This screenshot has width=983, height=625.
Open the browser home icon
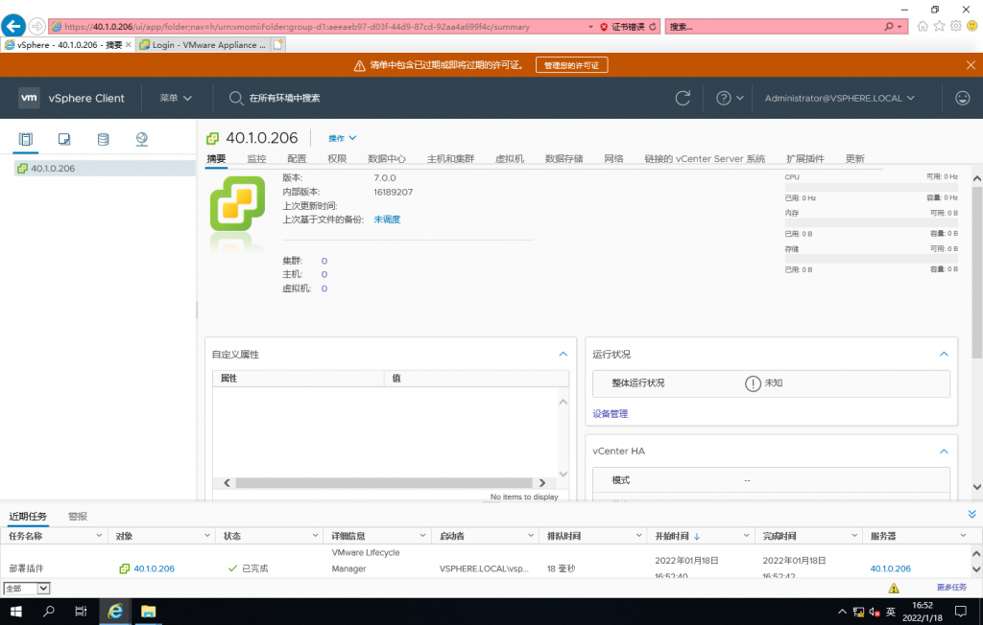923,26
